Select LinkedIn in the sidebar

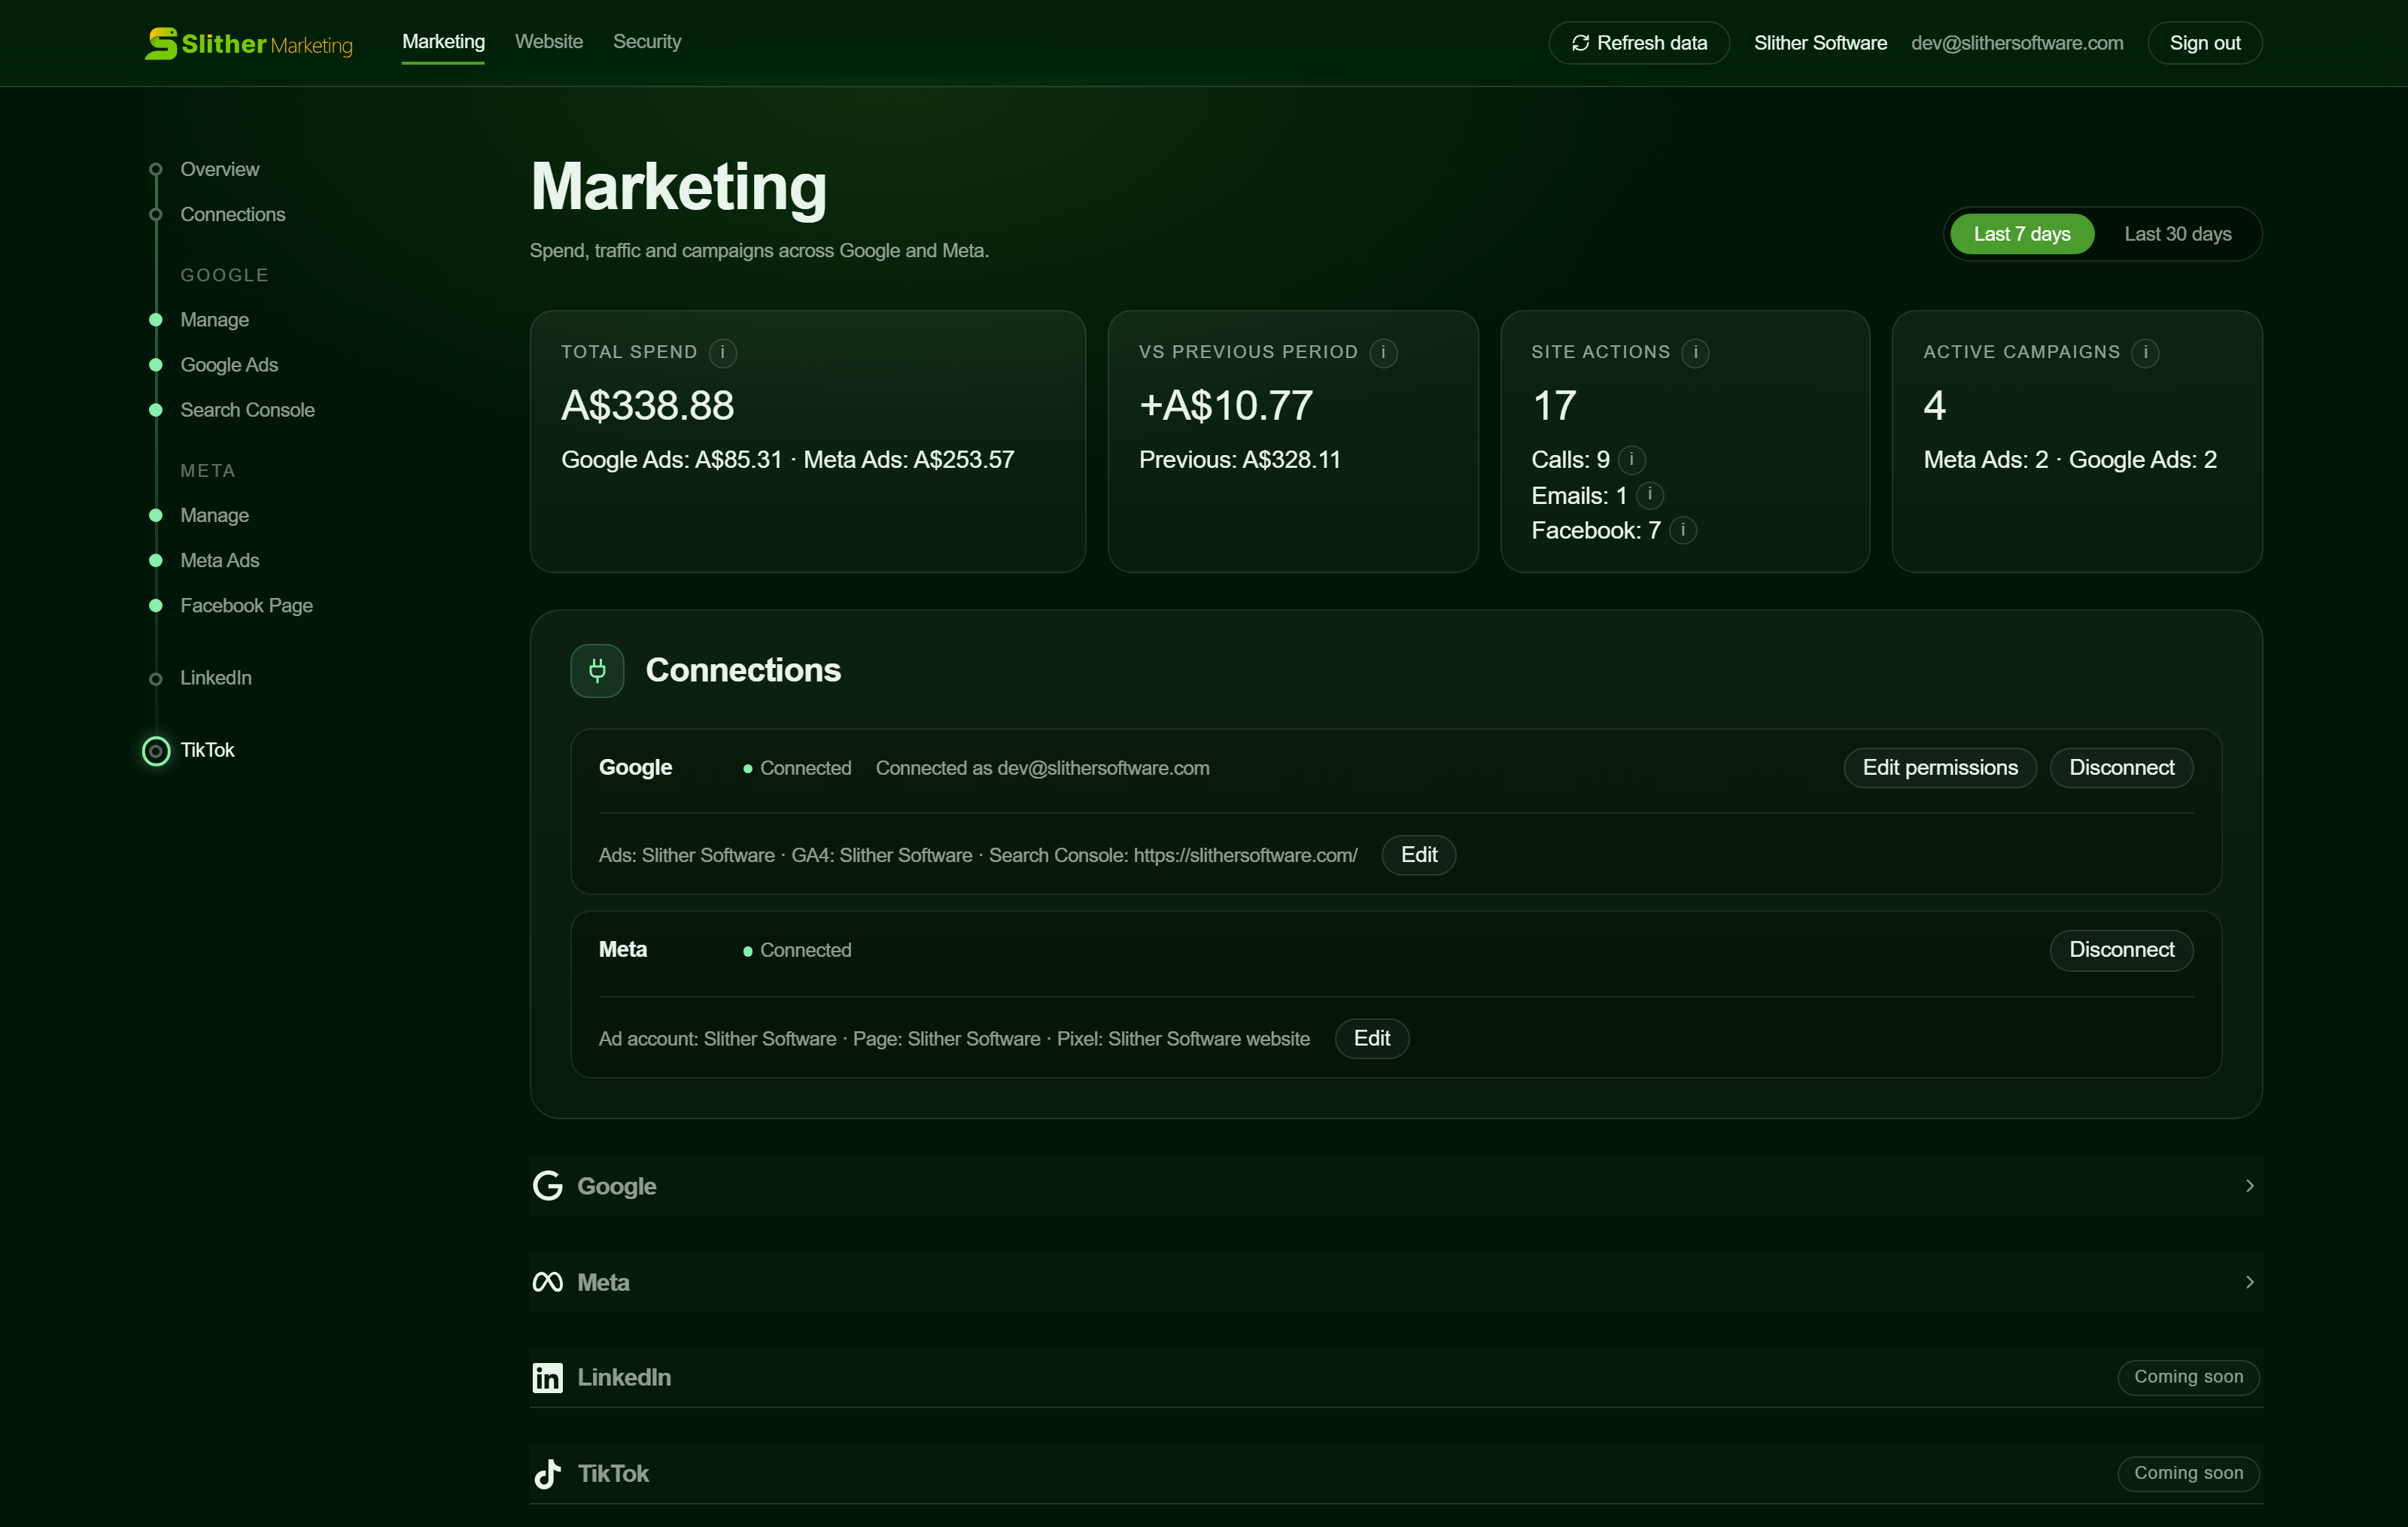[215, 678]
